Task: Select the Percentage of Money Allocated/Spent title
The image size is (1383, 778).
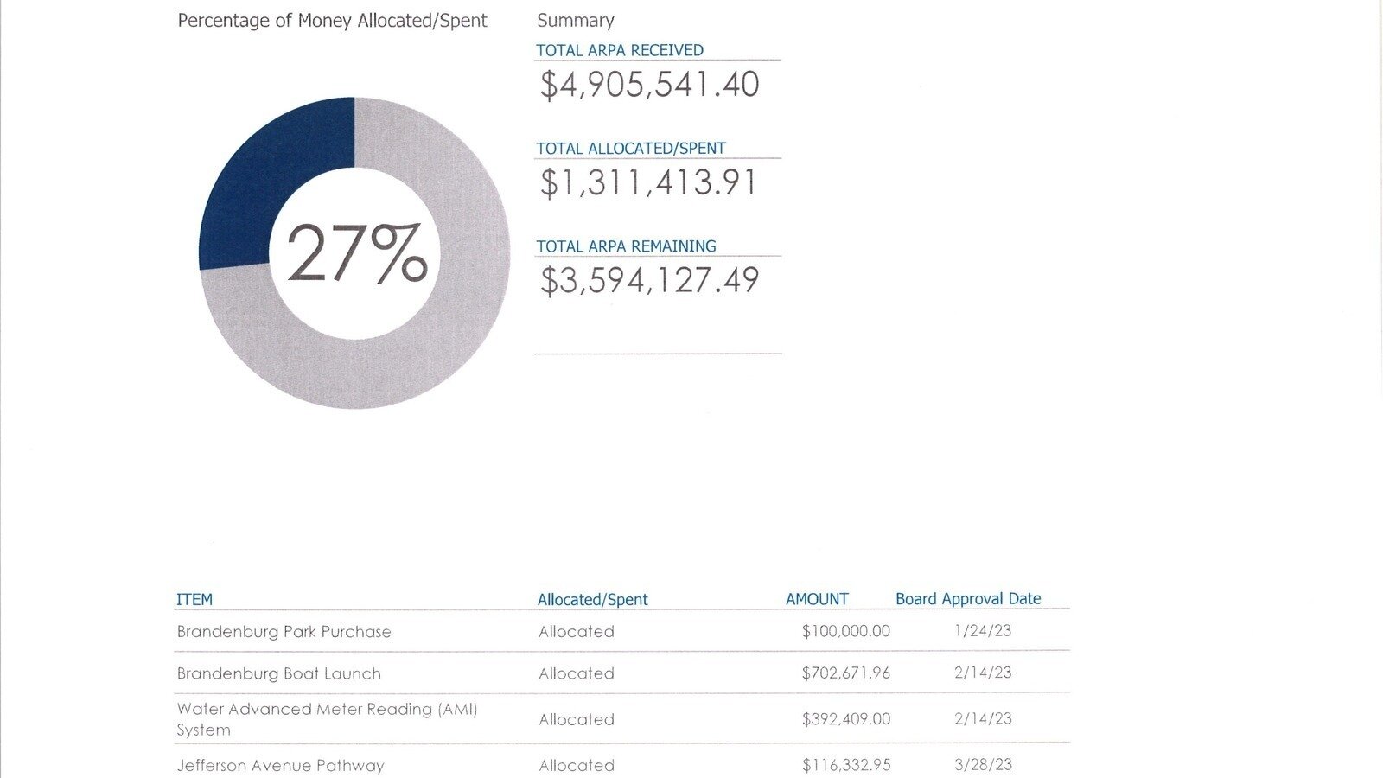Action: click(332, 21)
